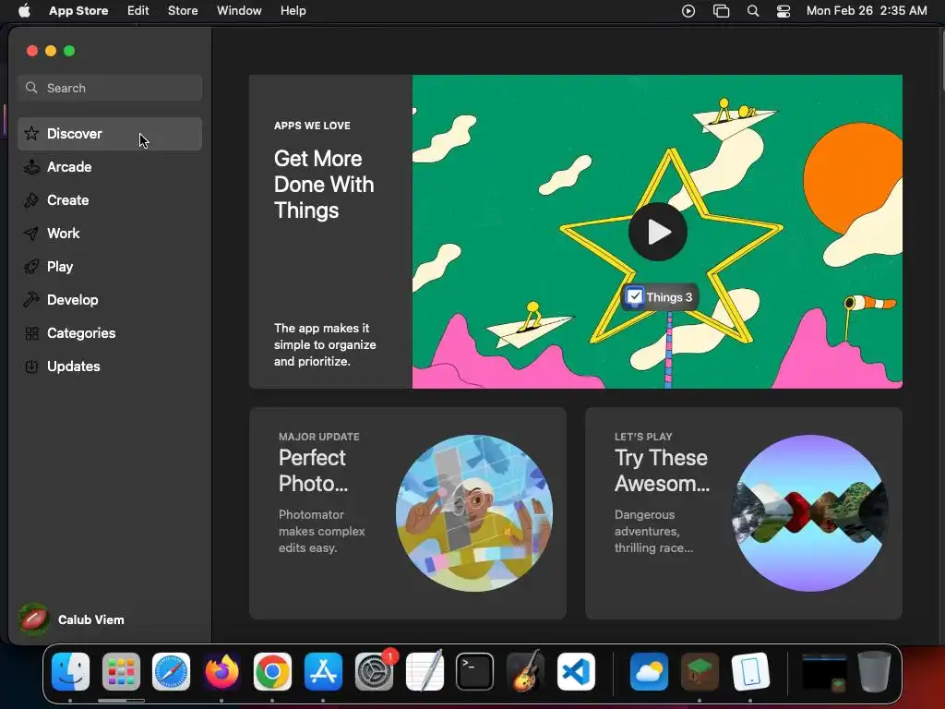Click the Search magnifier icon in sidebar
This screenshot has height=709, width=945.
point(31,88)
